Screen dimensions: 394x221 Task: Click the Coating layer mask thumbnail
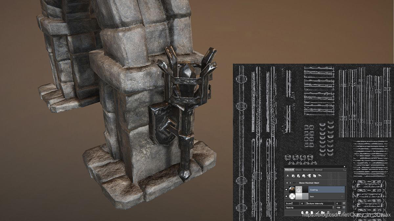click(299, 190)
